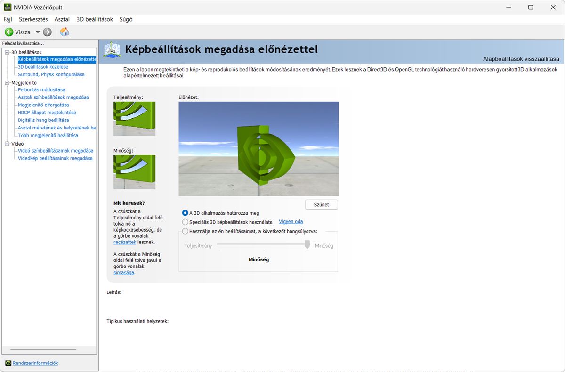The height and width of the screenshot is (372, 565).
Task: Open the Rendszerinformációk link
Action: coord(35,363)
